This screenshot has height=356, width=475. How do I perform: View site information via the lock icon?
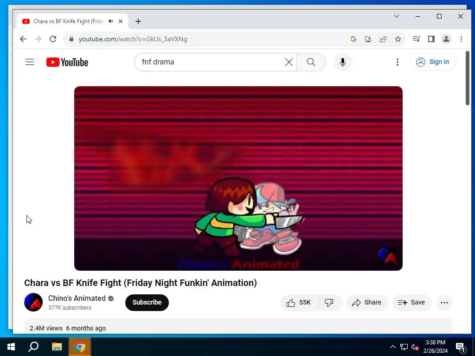[71, 39]
